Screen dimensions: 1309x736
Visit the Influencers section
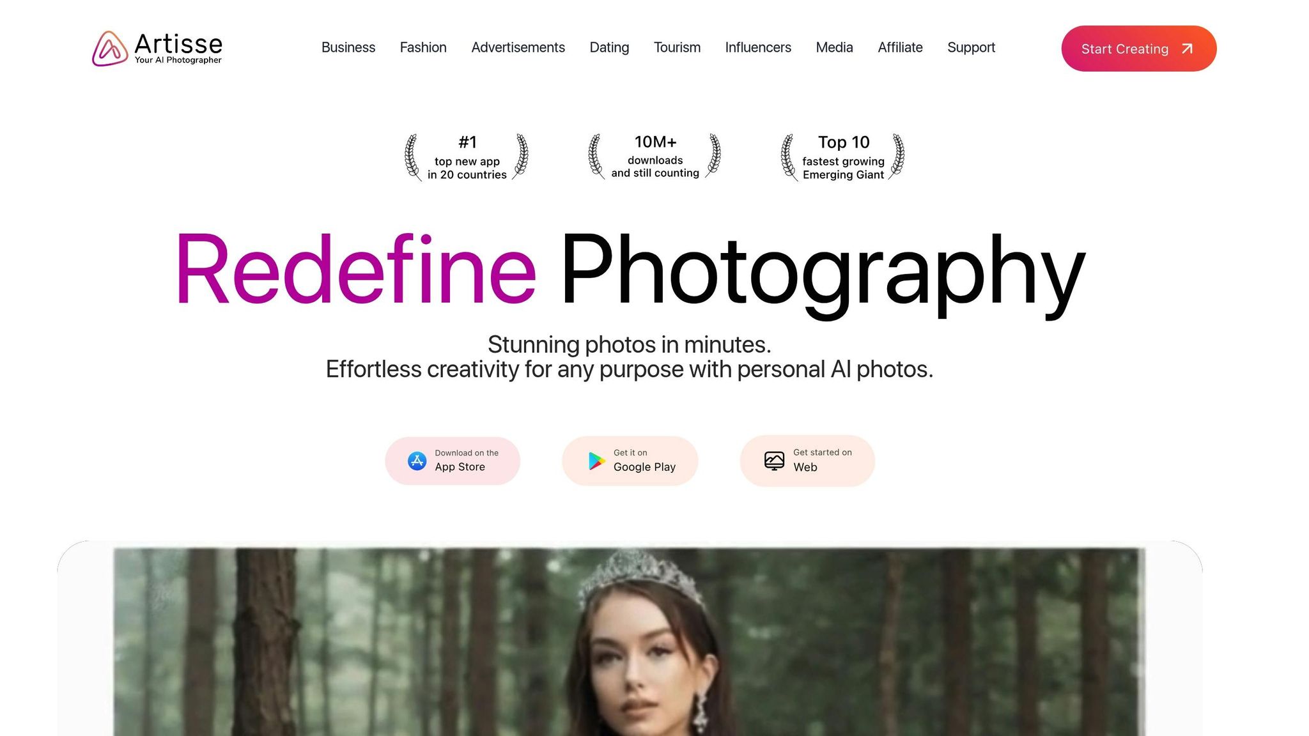click(x=758, y=47)
